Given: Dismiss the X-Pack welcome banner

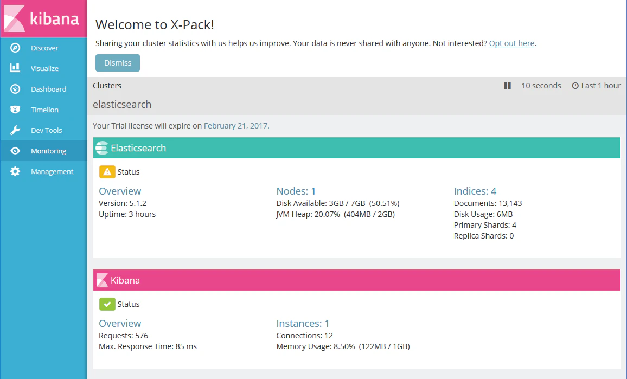Looking at the screenshot, I should tap(118, 63).
